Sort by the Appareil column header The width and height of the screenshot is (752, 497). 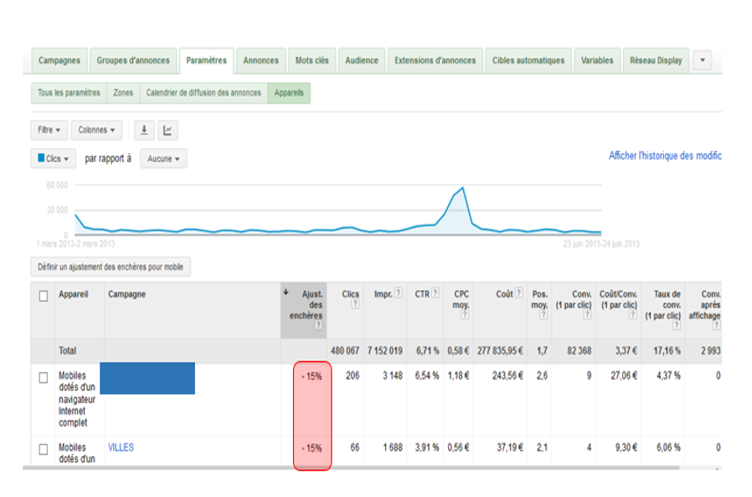pos(74,294)
